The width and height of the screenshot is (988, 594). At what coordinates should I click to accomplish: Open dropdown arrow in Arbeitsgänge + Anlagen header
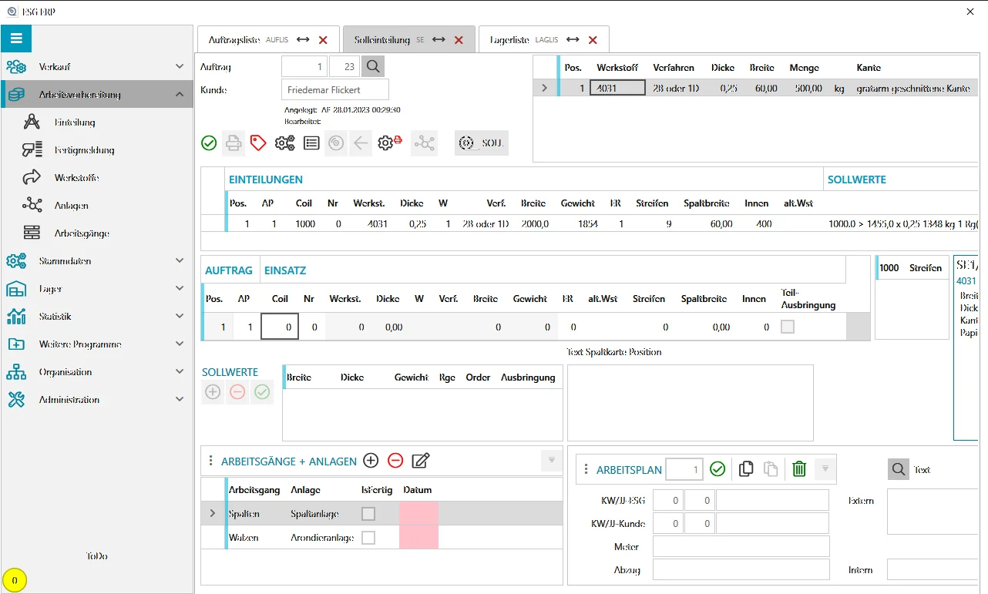pyautogui.click(x=551, y=461)
